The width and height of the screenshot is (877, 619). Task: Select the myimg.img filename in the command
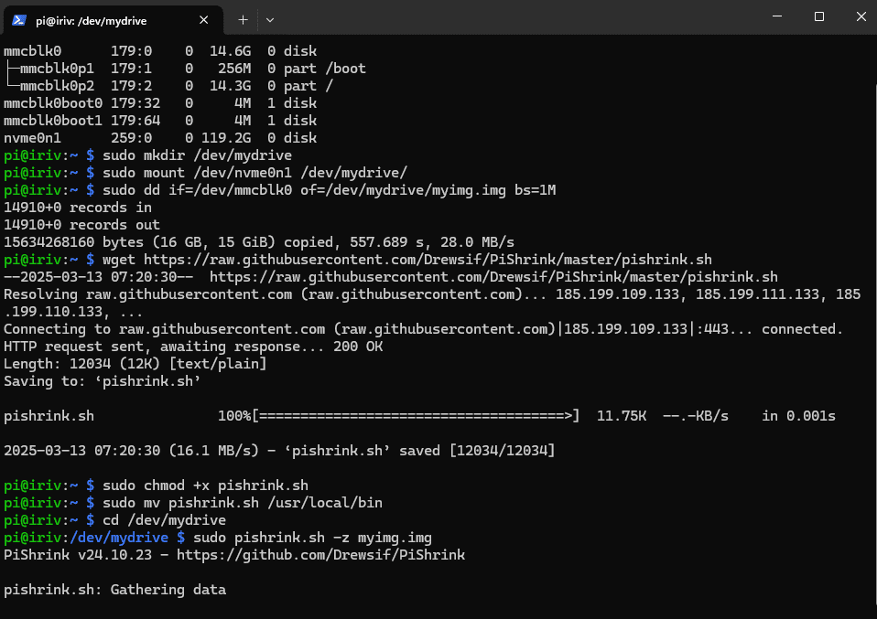coord(395,538)
